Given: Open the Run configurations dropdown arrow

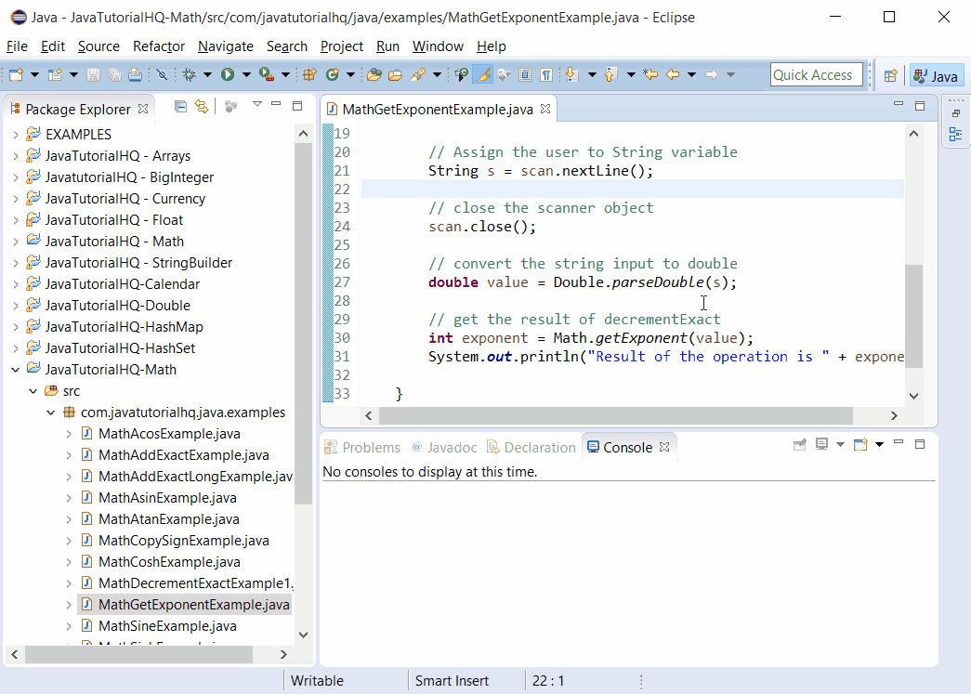Looking at the screenshot, I should [x=244, y=74].
